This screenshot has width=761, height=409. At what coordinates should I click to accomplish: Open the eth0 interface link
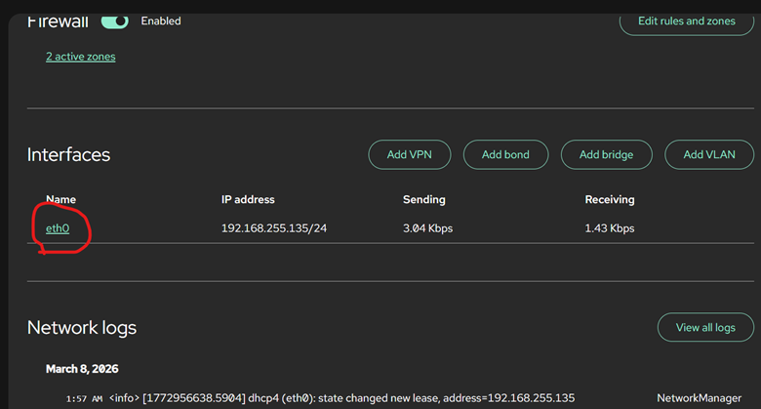(58, 228)
